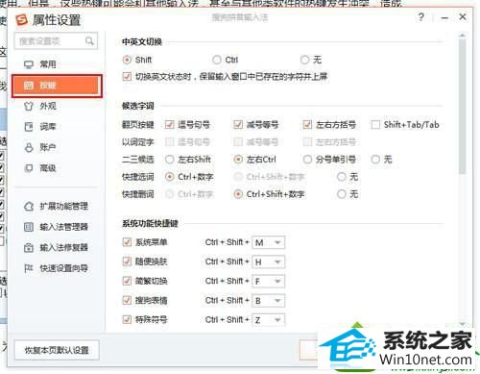480x374 pixels.
Task: Click the Sogou logo icon in title bar
Action: coord(22,20)
